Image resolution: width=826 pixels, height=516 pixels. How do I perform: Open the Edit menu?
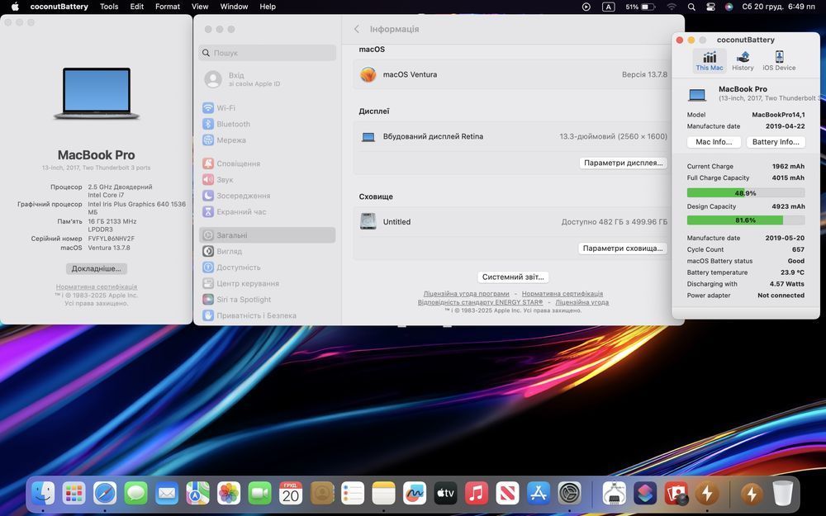[137, 7]
